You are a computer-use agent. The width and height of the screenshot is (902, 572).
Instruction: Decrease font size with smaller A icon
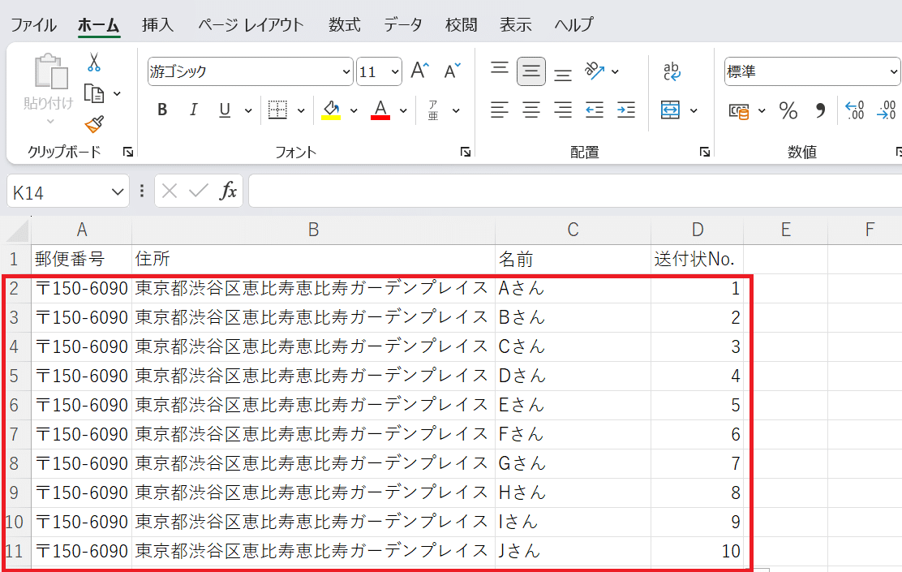[452, 71]
